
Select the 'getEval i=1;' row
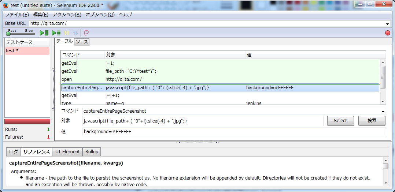[x=220, y=63]
